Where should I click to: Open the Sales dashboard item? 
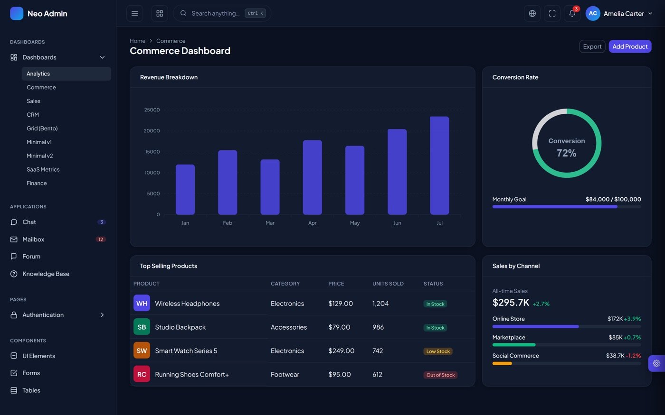[x=66, y=101]
